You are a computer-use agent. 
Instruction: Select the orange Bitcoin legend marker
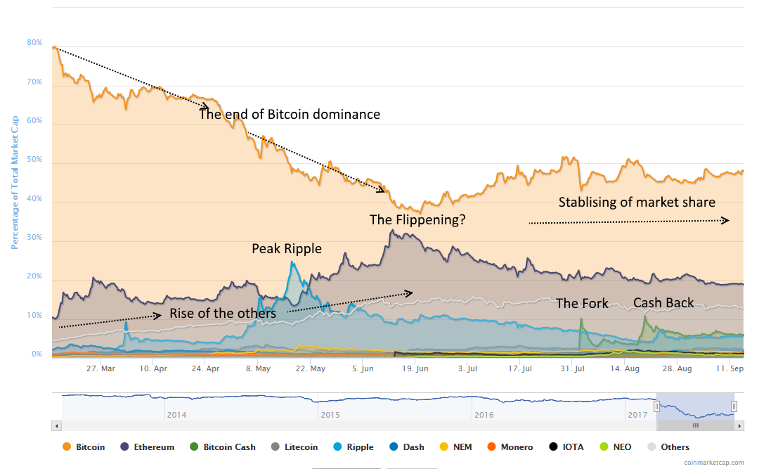pos(67,446)
